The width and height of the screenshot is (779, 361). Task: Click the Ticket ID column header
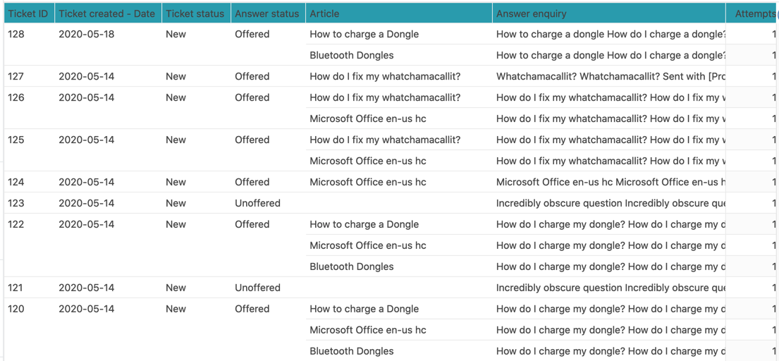click(27, 13)
